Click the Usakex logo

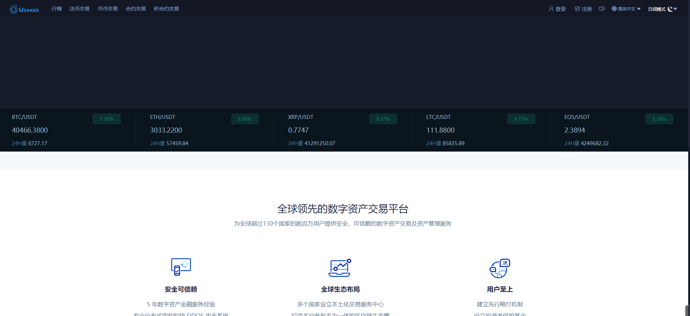point(24,9)
